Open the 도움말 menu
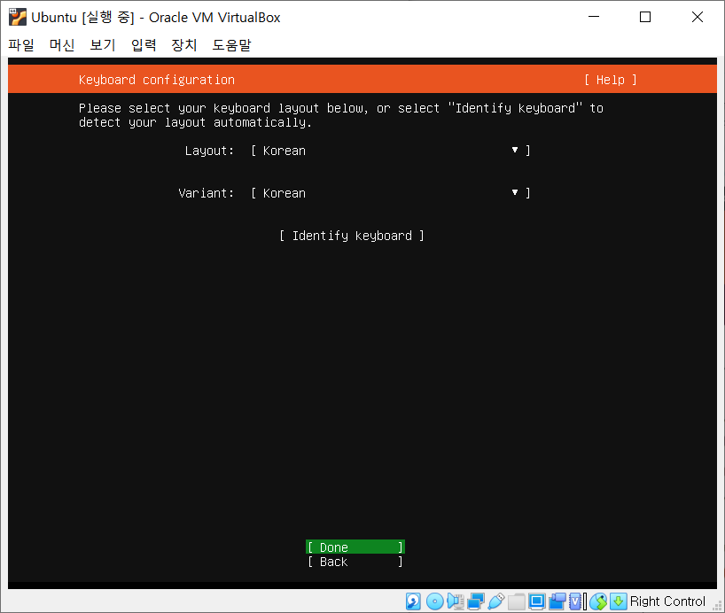The height and width of the screenshot is (613, 725). [231, 45]
